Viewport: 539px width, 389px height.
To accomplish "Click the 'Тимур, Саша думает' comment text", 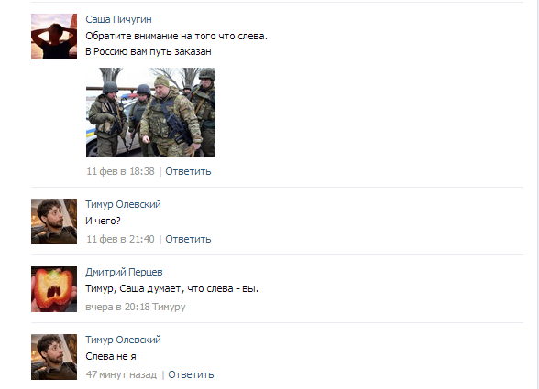I will (172, 288).
